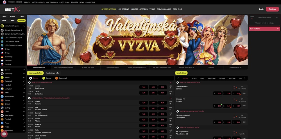Screen dimensions: 281x139
Task: Select the 6 hours time filter
Action: (13, 16)
